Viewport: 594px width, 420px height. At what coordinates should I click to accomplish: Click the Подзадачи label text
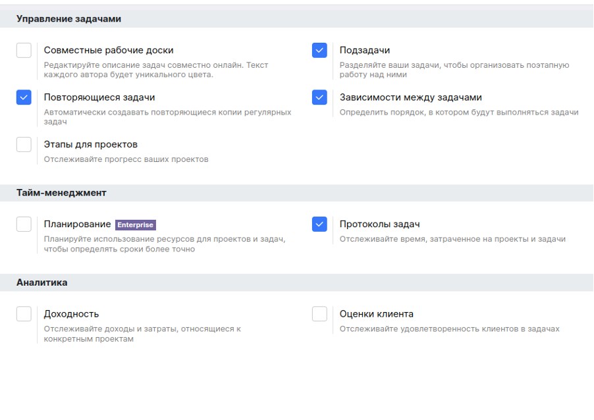[x=364, y=50]
